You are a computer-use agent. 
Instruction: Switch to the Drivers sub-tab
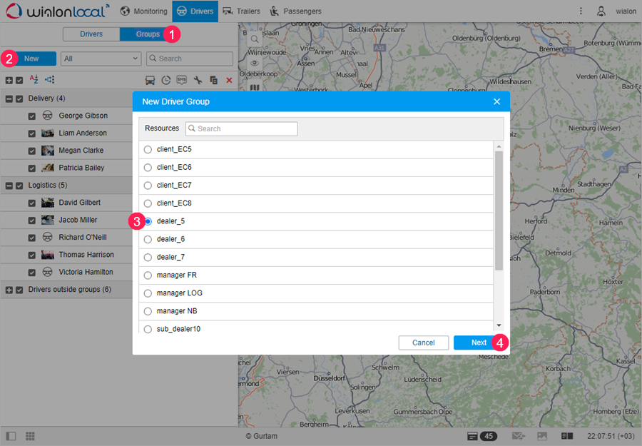(91, 34)
